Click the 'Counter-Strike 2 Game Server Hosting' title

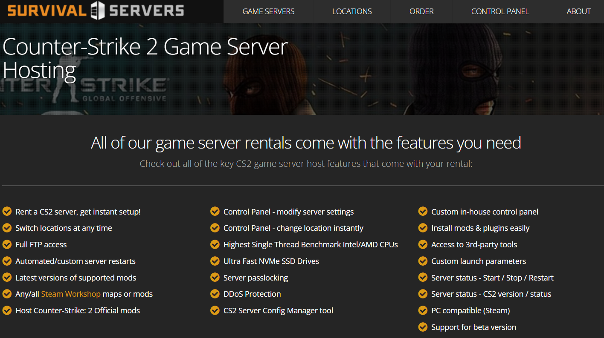pos(145,58)
